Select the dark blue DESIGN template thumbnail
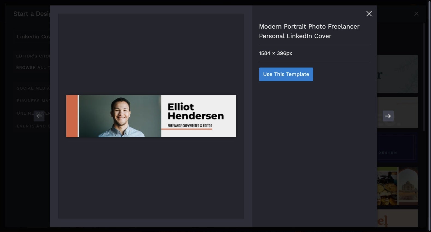The image size is (431, 232). click(397, 147)
